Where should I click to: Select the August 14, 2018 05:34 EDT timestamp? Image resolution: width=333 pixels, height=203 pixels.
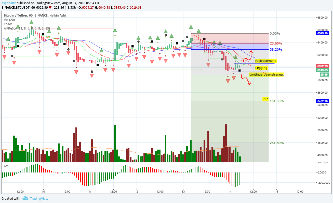tap(82, 3)
